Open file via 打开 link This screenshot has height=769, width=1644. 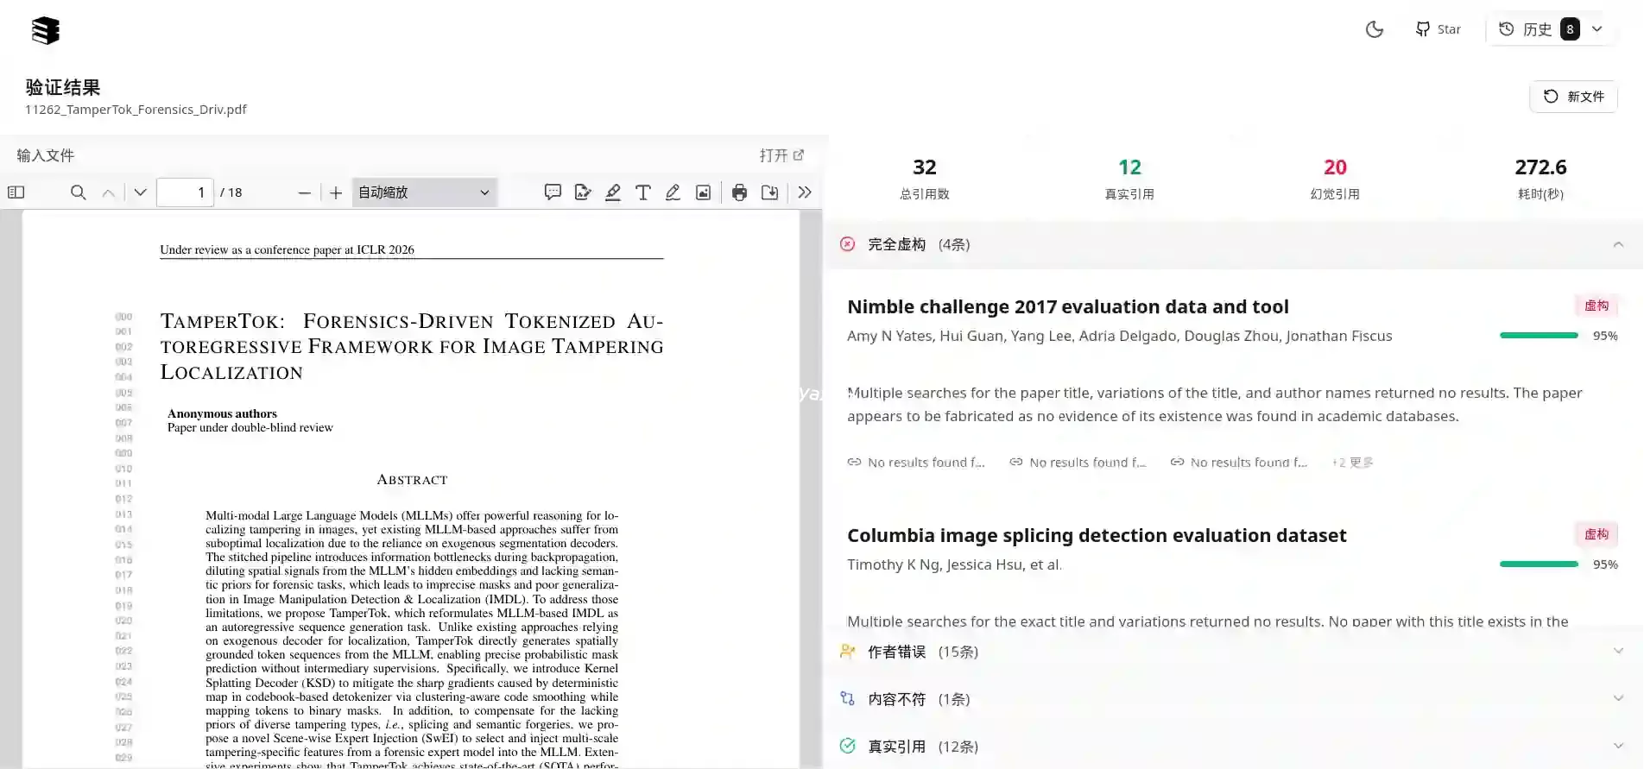[x=781, y=155]
